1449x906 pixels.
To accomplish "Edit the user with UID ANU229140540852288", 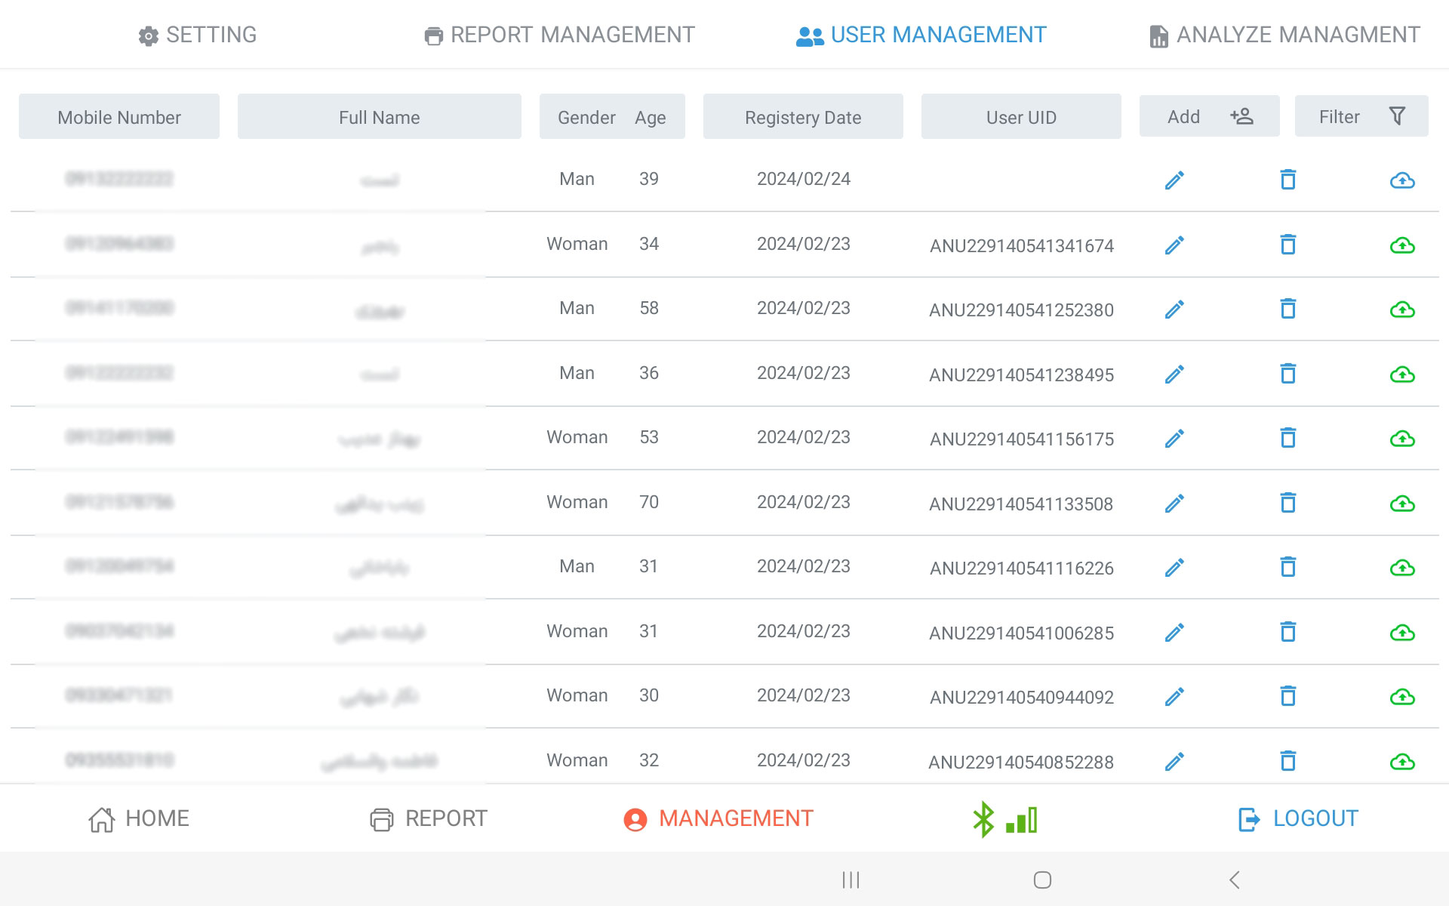I will point(1174,761).
